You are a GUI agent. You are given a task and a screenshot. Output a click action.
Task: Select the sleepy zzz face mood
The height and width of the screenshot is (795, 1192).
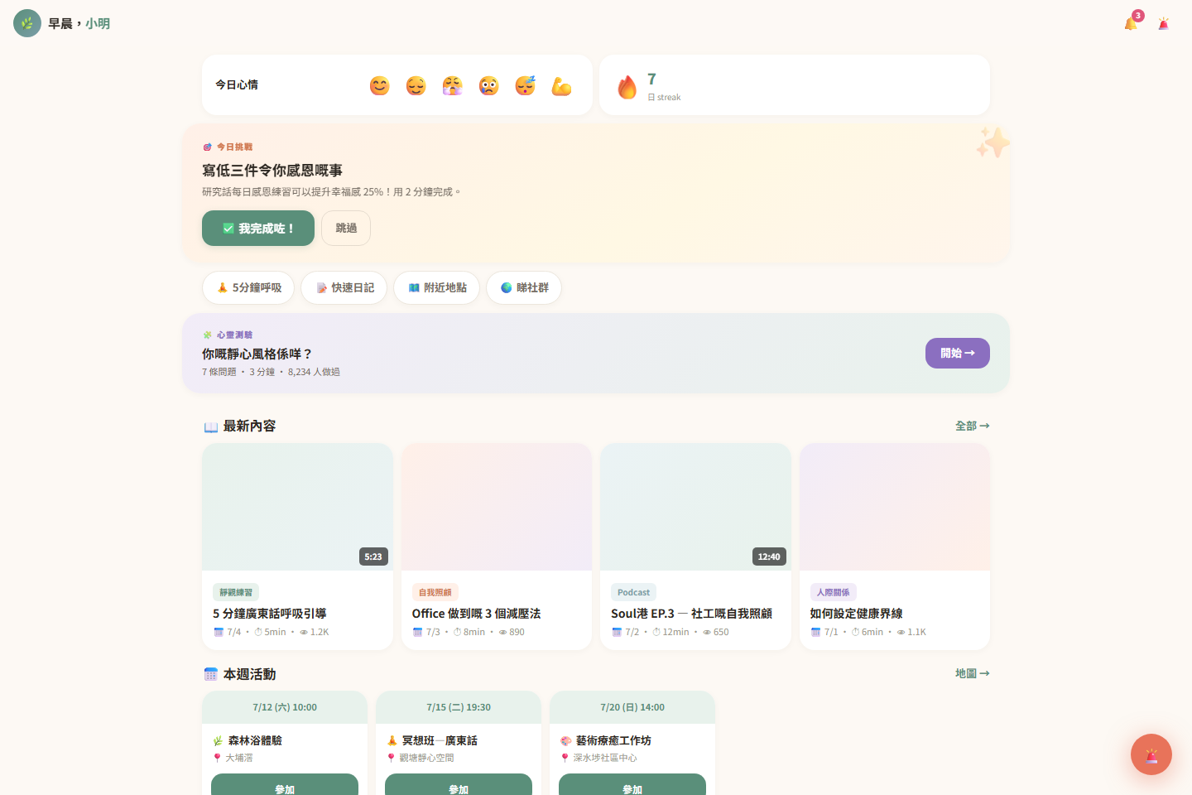525,85
